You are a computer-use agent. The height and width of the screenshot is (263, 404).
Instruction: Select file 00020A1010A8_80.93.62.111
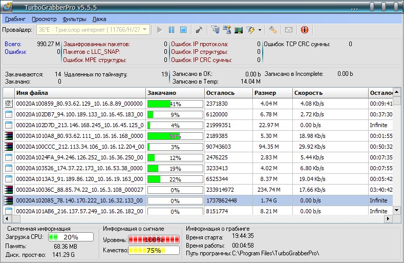coord(79,136)
